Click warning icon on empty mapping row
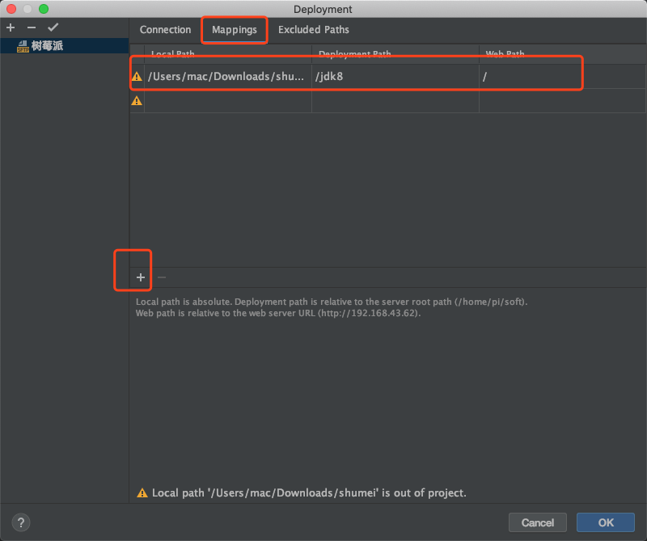Screen dimensions: 647x541 tap(137, 101)
